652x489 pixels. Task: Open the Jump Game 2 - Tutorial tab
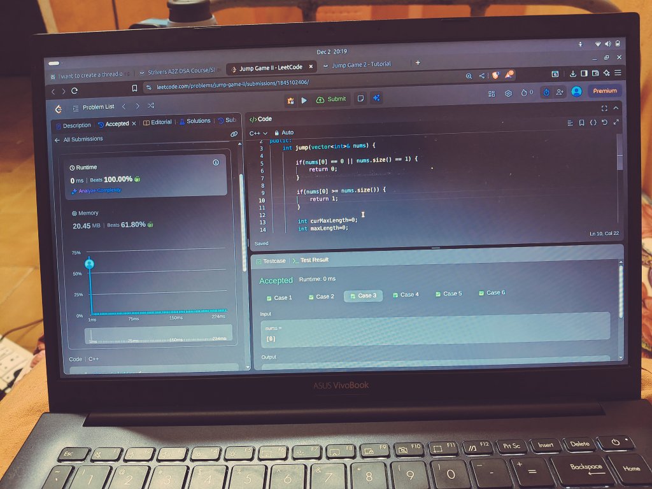click(x=362, y=64)
